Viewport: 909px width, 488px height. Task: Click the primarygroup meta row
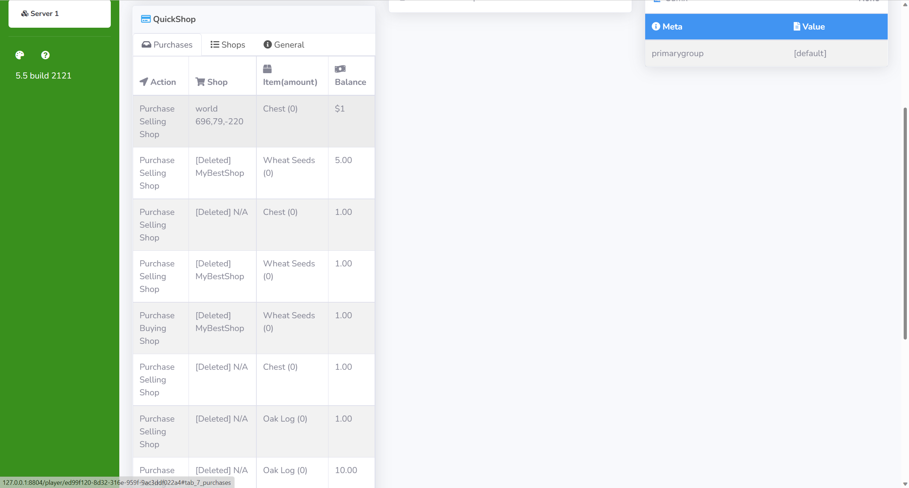(677, 53)
